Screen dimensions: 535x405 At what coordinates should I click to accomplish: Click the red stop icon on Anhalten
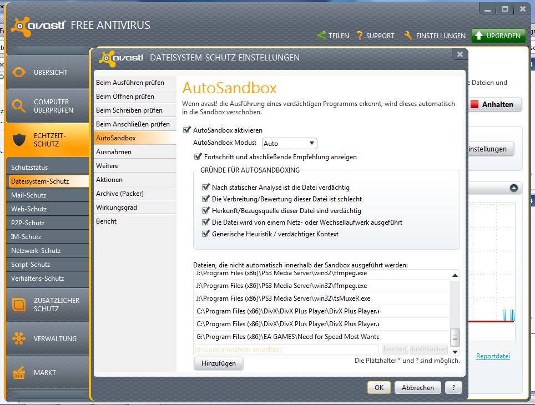tap(475, 104)
